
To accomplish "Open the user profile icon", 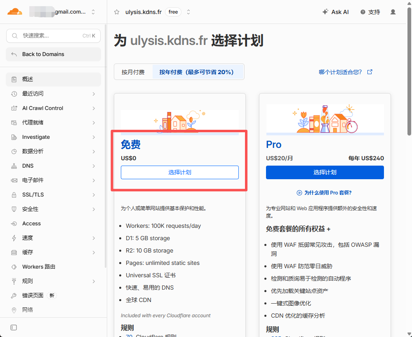I will click(x=393, y=12).
